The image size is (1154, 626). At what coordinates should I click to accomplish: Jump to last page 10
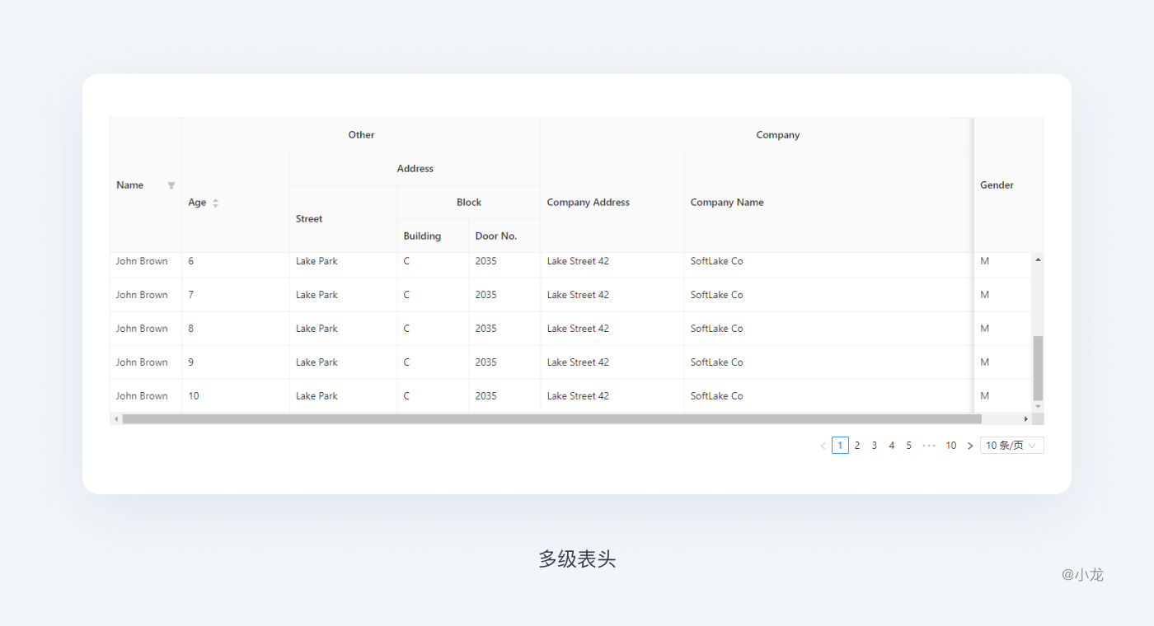(950, 446)
